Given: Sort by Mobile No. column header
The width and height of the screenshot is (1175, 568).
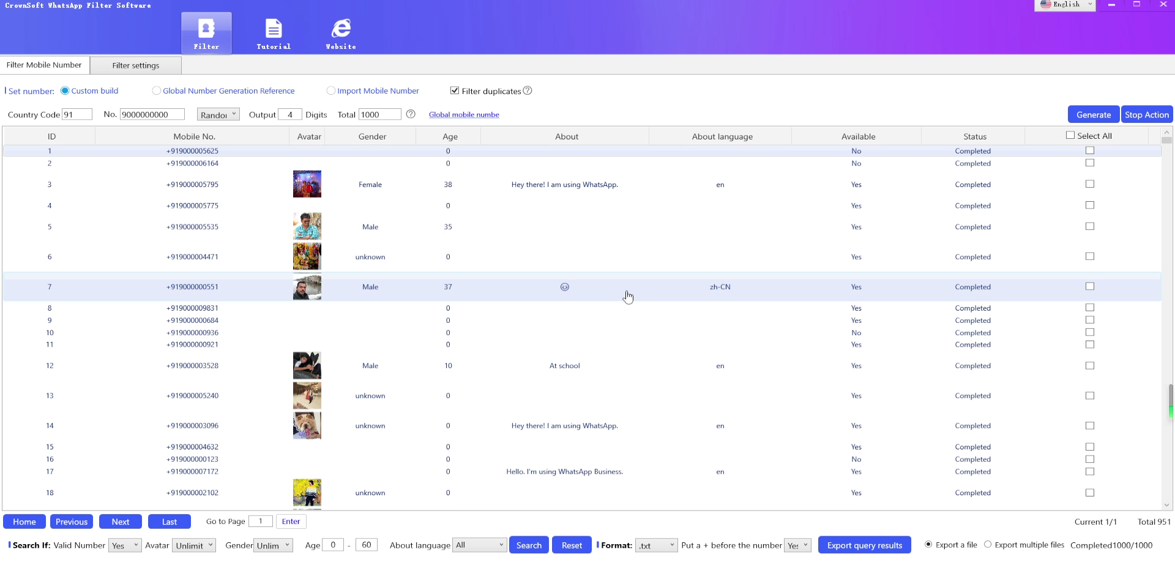Looking at the screenshot, I should [x=194, y=136].
